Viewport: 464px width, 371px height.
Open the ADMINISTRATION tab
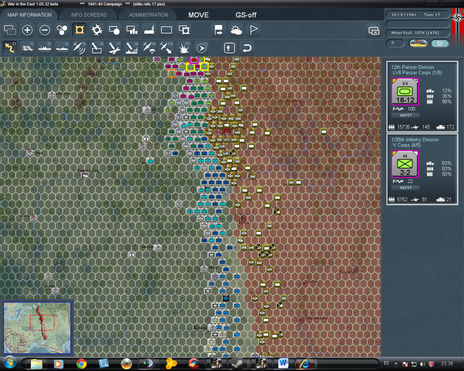point(148,15)
